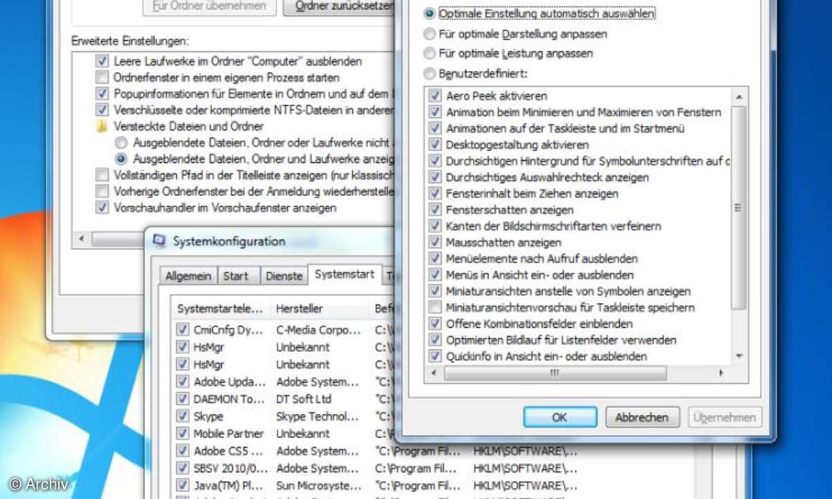The image size is (832, 499).
Task: Toggle Leere Laufwerke im Ordner Computer ausblenden
Action: point(103,61)
